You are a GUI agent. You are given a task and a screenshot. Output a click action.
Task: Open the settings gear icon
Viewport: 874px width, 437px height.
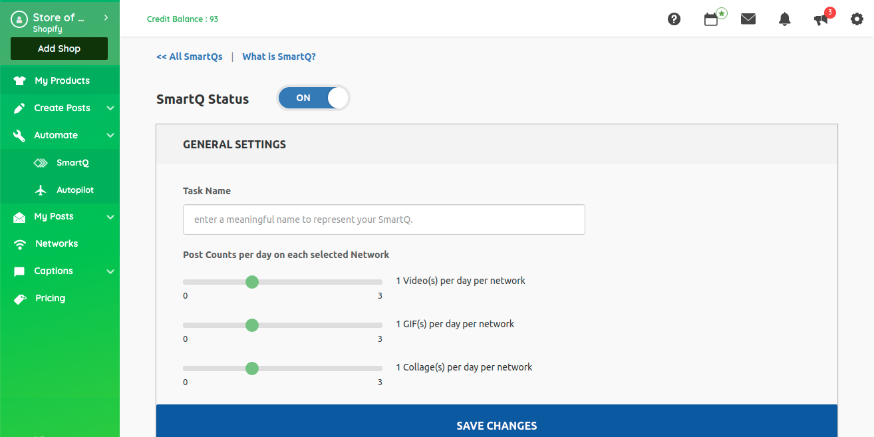click(x=857, y=19)
